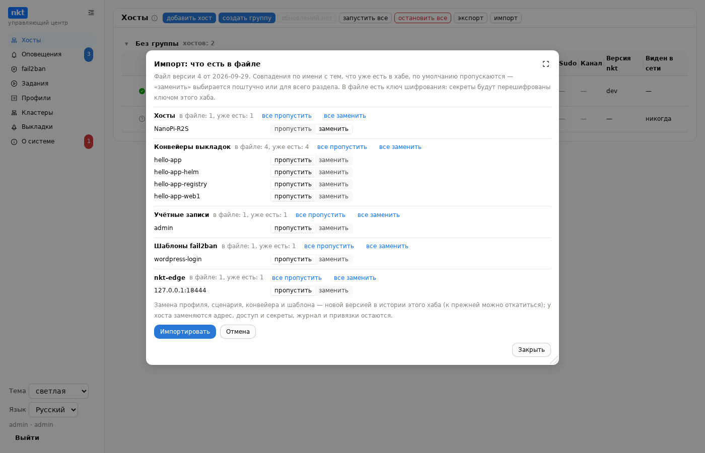This screenshot has height=453, width=705.
Task: Click the Хосты info icon
Action: 155,18
